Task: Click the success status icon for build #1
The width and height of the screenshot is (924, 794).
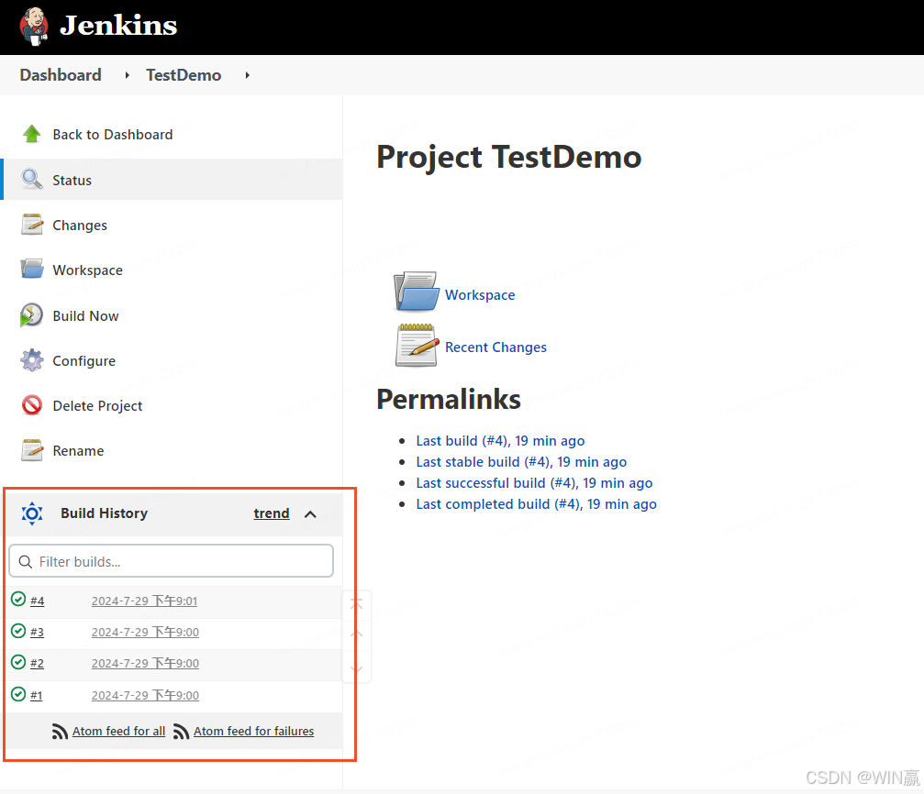Action: pyautogui.click(x=18, y=694)
